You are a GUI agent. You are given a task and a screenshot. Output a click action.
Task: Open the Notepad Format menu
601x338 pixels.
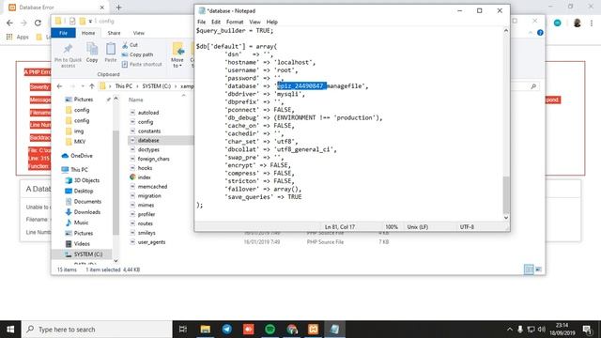click(x=235, y=22)
